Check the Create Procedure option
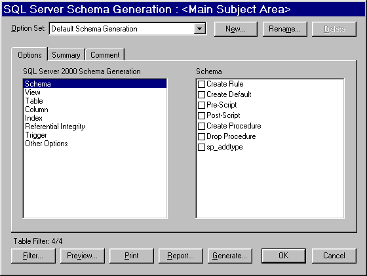Image resolution: width=367 pixels, height=276 pixels. point(201,126)
